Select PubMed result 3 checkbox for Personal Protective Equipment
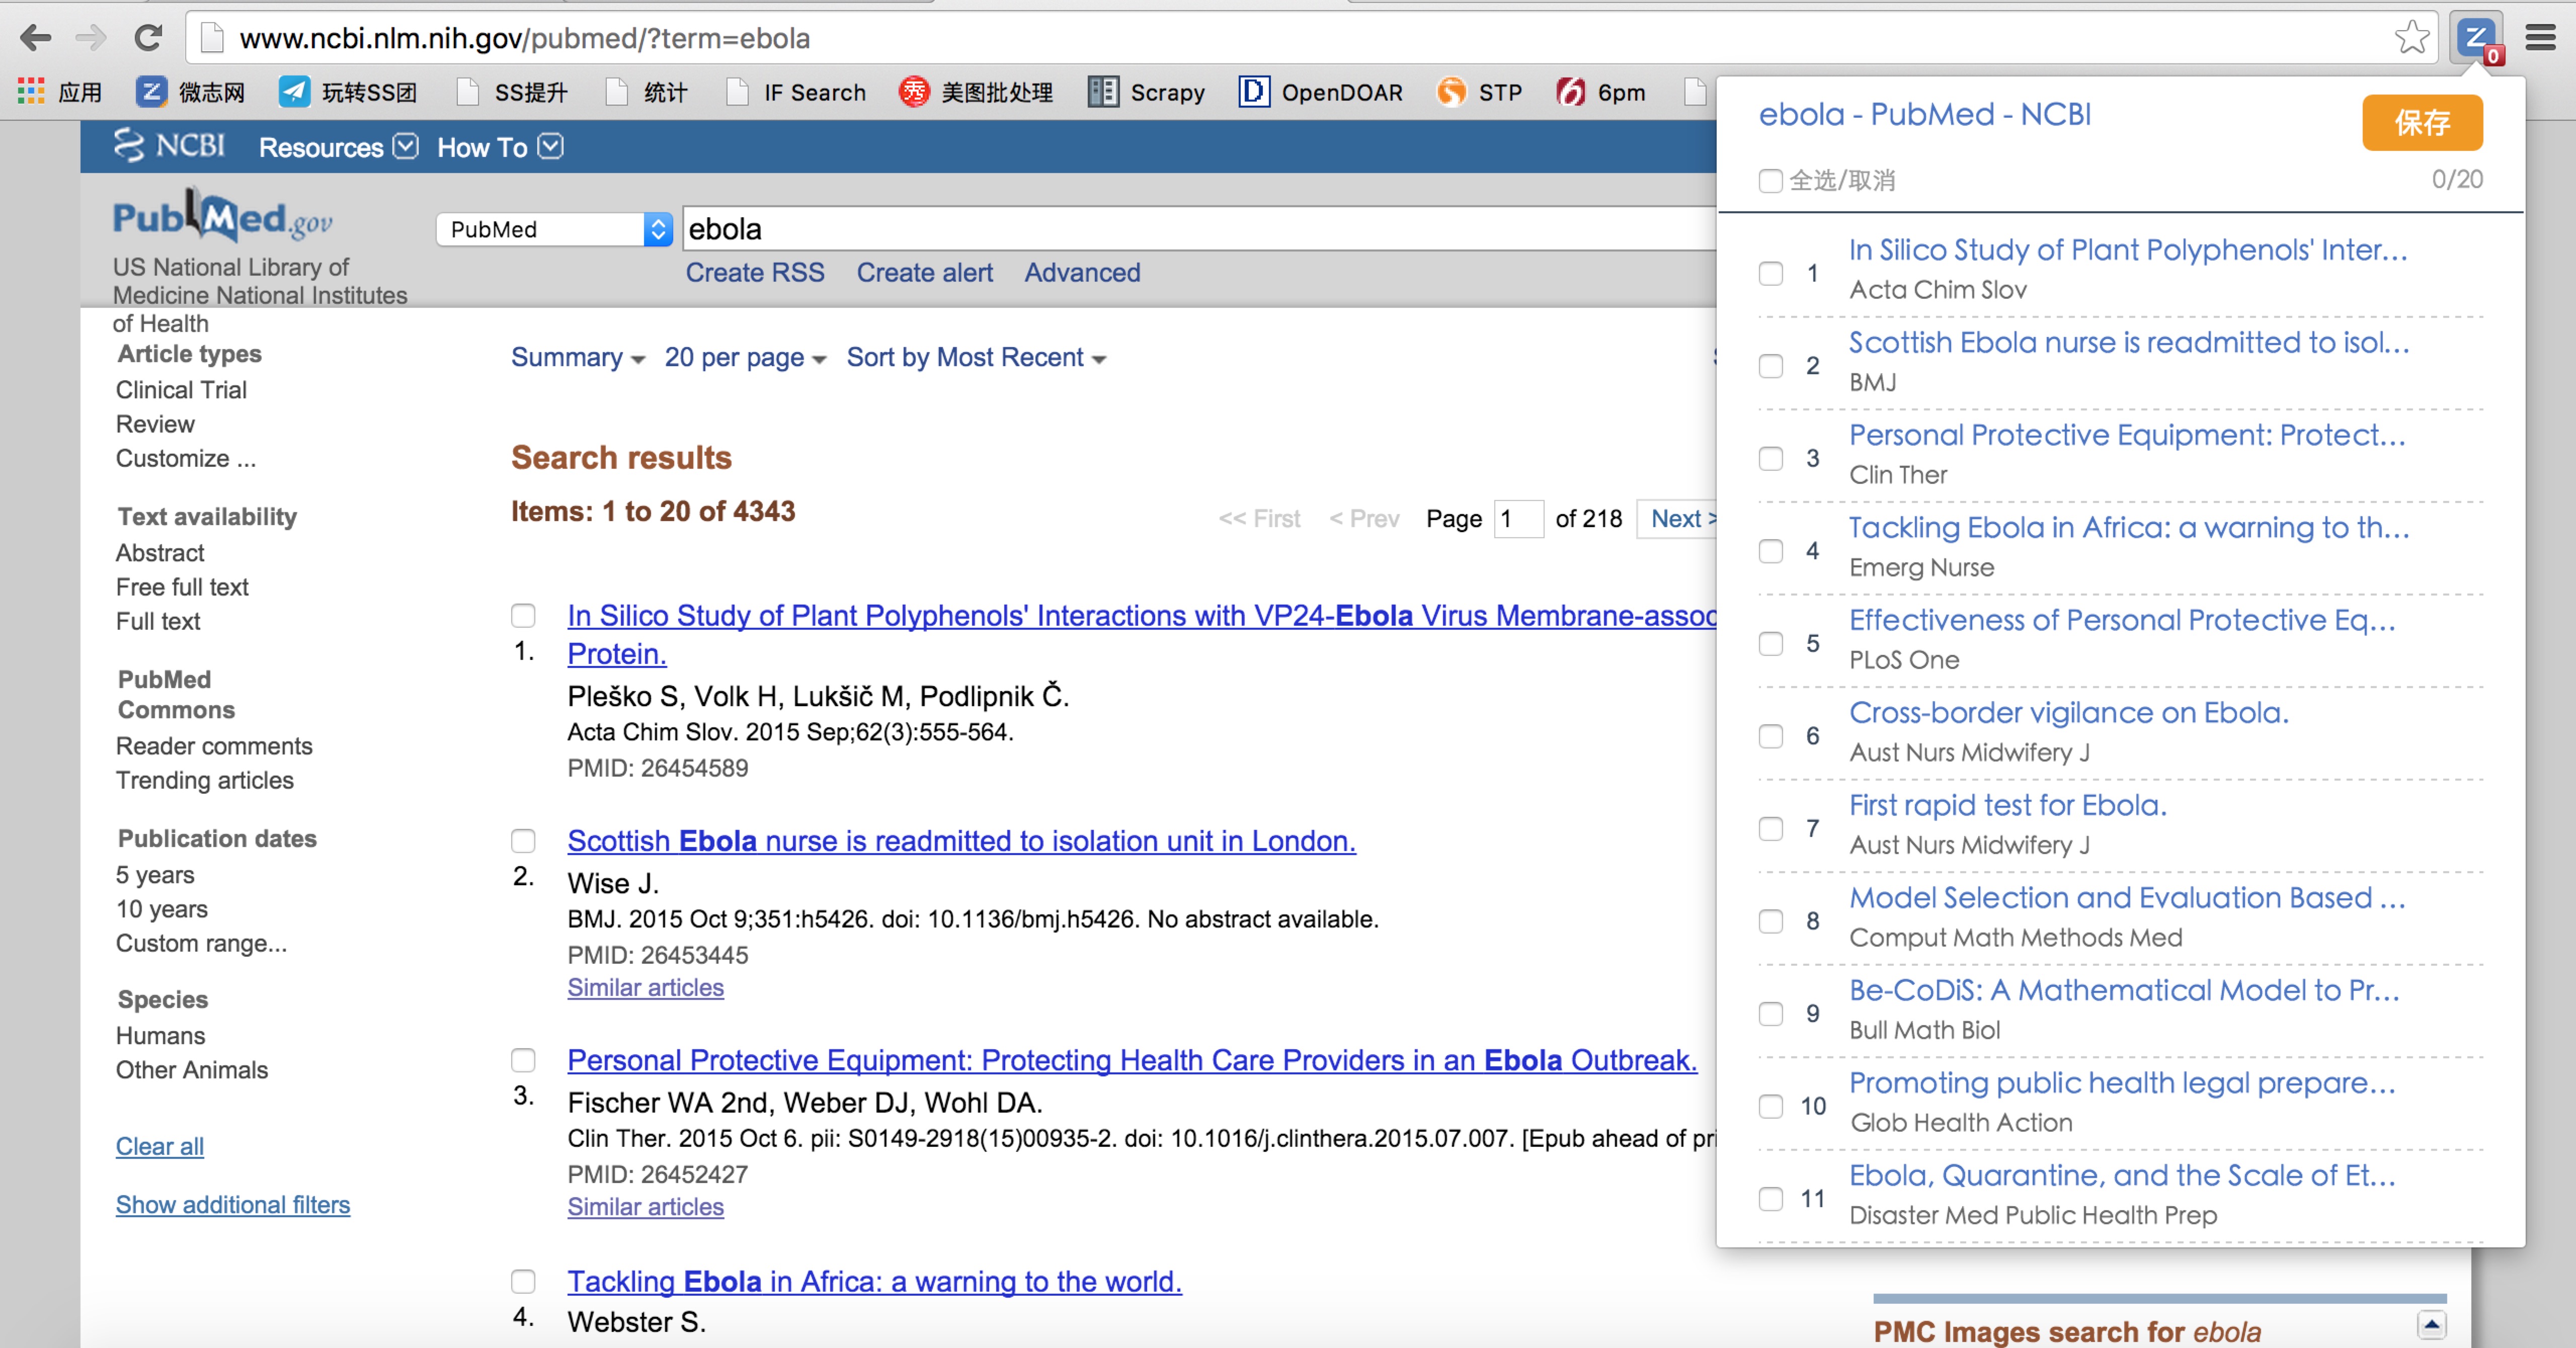 523,1059
